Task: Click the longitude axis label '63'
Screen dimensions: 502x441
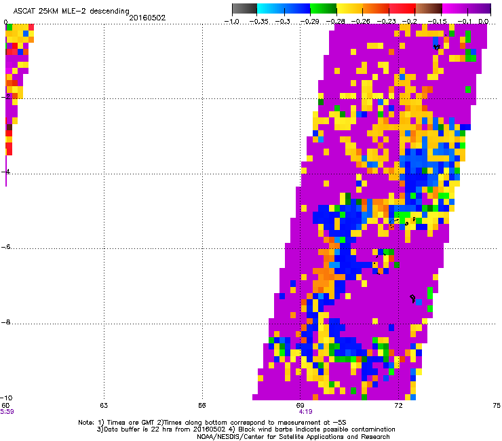Action: tap(104, 406)
